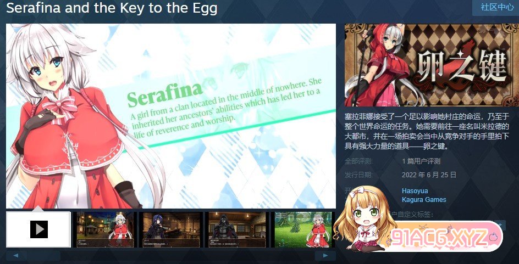Click the thumbnail strip scrollbar handle

pos(43,256)
